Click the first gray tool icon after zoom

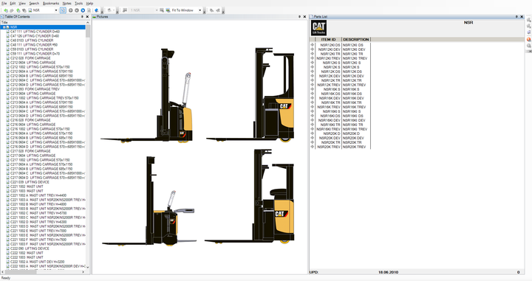tap(212, 10)
